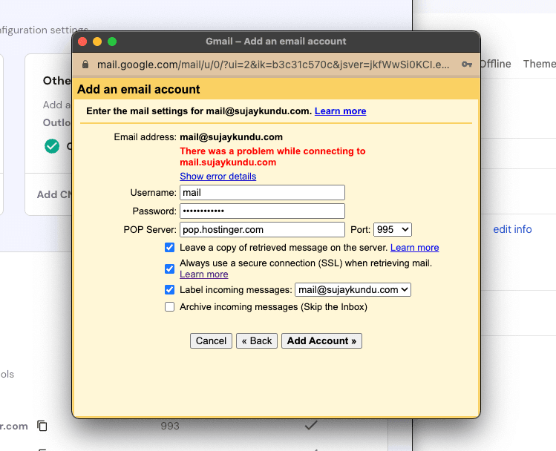
Task: Click the Add Account » button
Action: pos(321,340)
